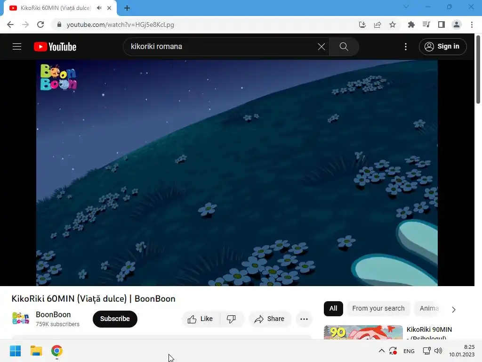Viewport: 482px width, 362px height.
Task: Open YouTube settings three-dot menu
Action: [x=405, y=47]
